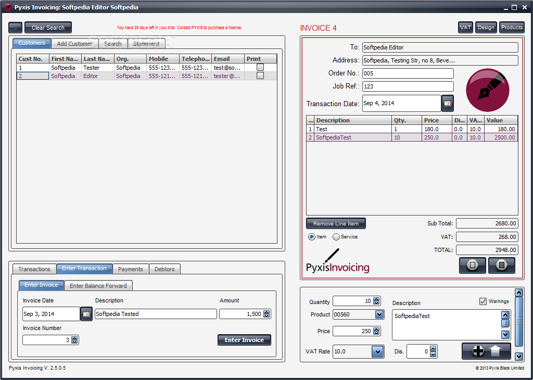Click the 'Email' column header
Viewport: 533px width, 380px height.
coord(228,59)
